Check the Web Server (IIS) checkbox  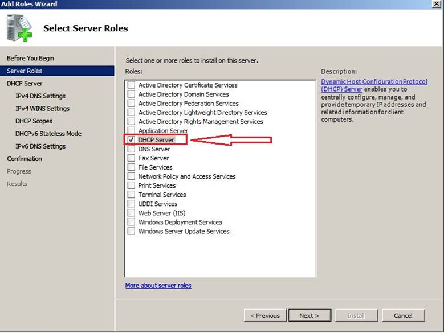tap(131, 213)
